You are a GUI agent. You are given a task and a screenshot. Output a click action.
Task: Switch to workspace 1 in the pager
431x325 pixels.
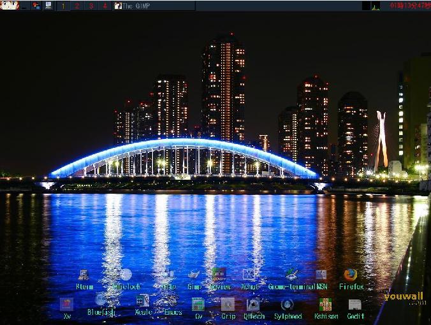tap(64, 6)
